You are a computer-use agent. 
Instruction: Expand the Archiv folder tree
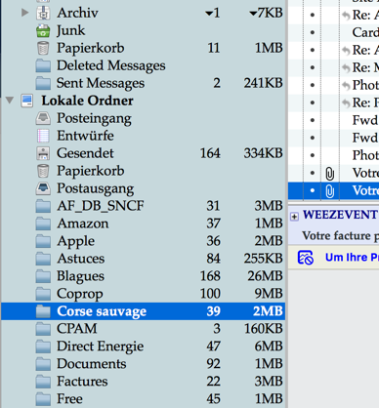(x=24, y=13)
